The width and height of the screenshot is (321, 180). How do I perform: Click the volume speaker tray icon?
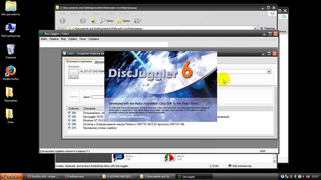(x=295, y=176)
